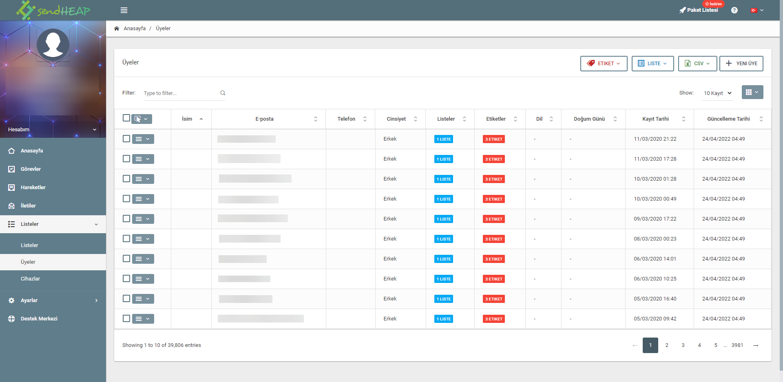Viewport: 783px width, 382px height.
Task: Open the LISTE dropdown button
Action: [x=652, y=64]
